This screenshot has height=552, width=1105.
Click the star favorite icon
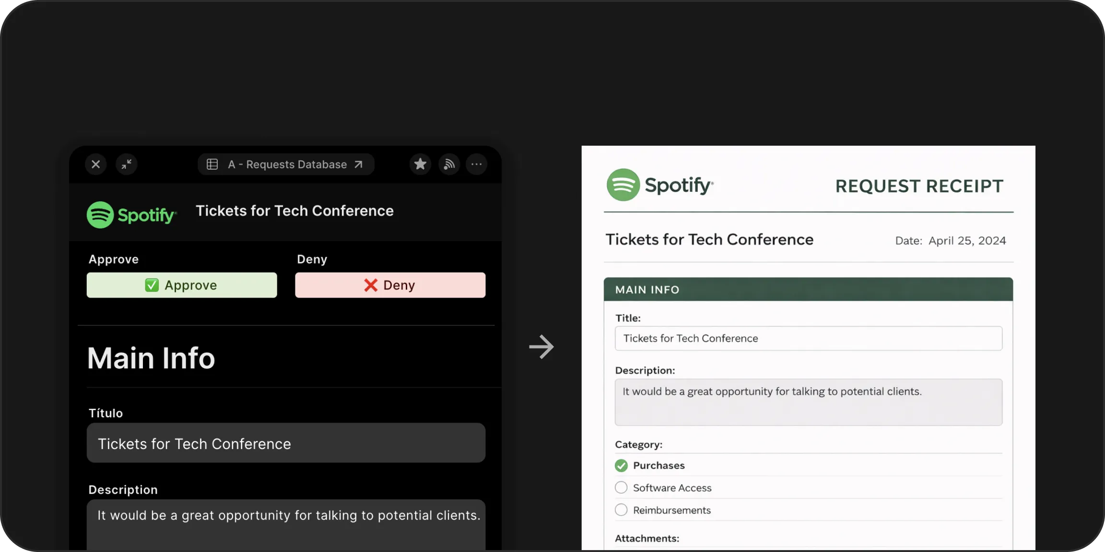[420, 164]
